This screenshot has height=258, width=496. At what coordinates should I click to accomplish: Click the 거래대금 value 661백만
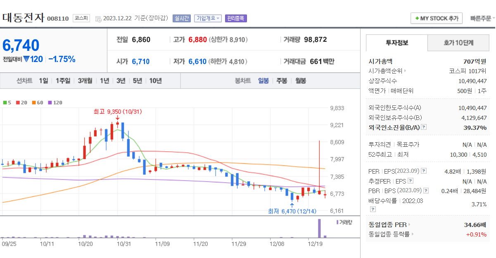pos(322,62)
